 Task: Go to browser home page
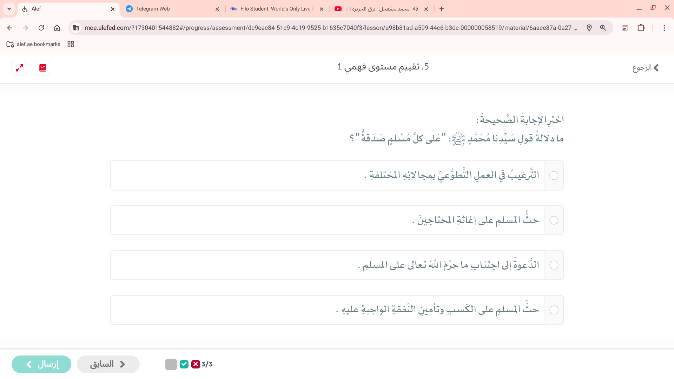(x=57, y=28)
